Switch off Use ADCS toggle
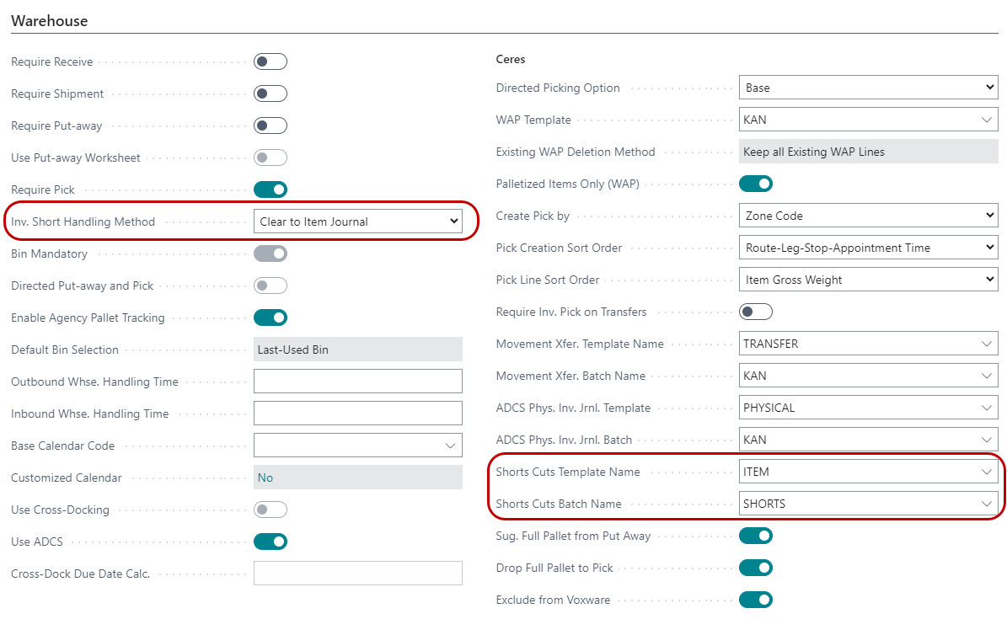The image size is (1007, 619). [x=270, y=542]
